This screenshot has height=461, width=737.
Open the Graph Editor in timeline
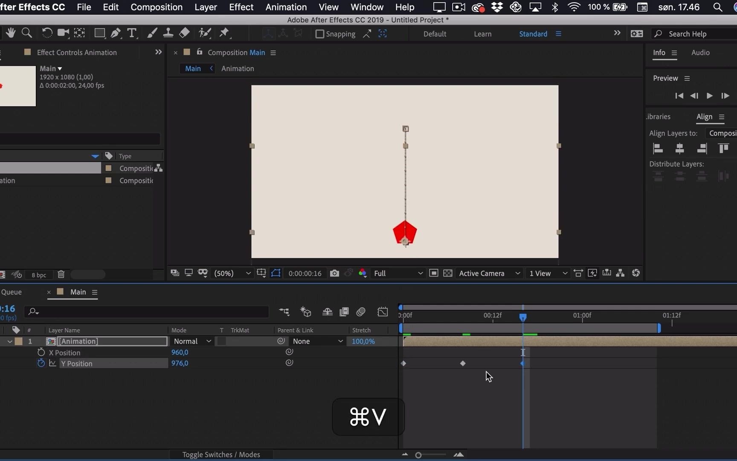(383, 312)
